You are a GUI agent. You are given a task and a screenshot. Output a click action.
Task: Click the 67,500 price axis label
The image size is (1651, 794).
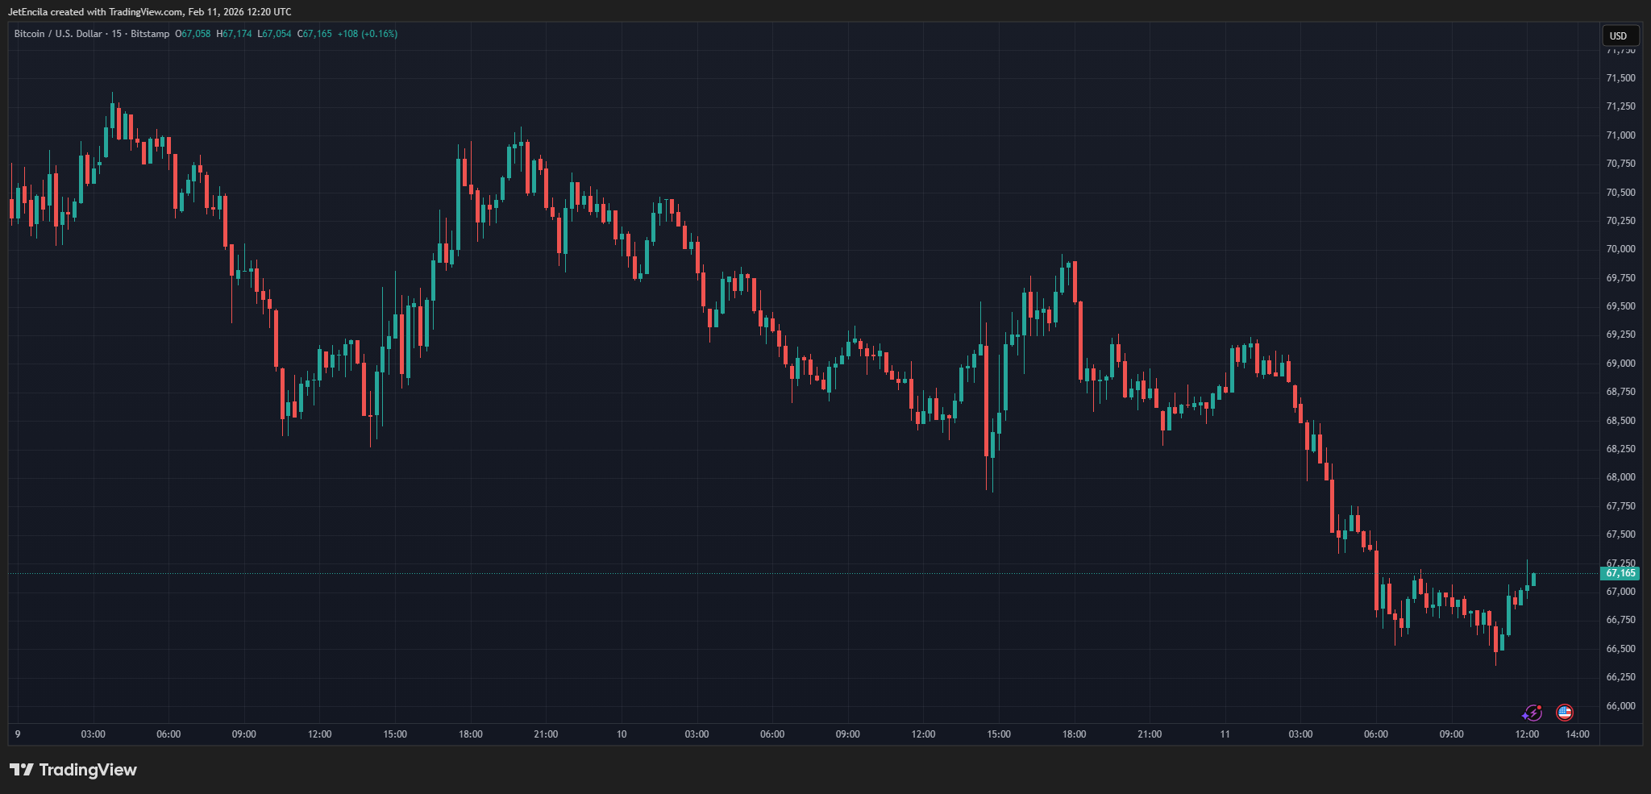pyautogui.click(x=1620, y=534)
